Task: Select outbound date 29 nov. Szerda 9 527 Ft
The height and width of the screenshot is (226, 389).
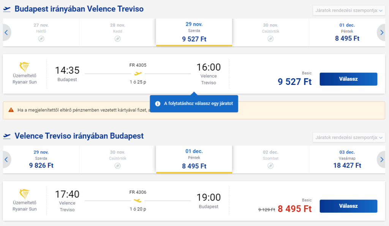Action: [x=194, y=33]
